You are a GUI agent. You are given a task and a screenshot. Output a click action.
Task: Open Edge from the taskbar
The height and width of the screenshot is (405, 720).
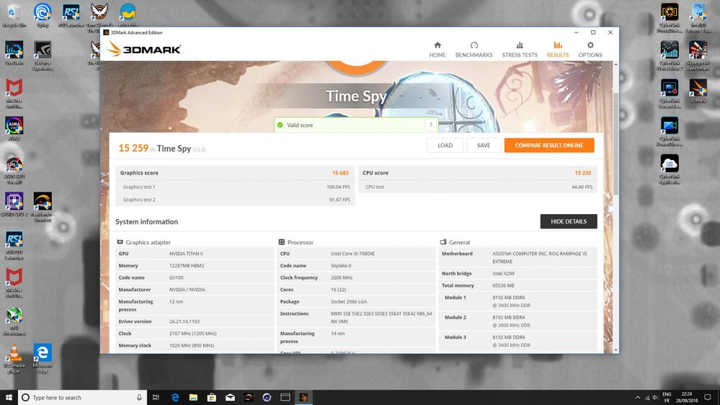click(175, 397)
